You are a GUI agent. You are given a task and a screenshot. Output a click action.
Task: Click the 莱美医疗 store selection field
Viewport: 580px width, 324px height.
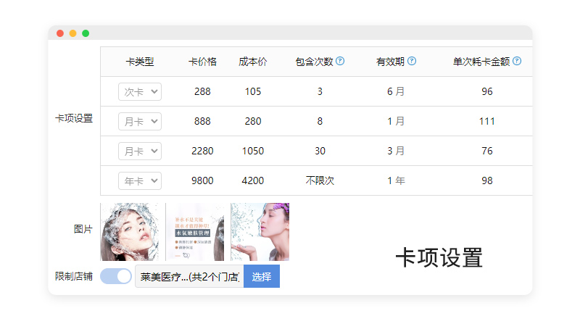(188, 276)
